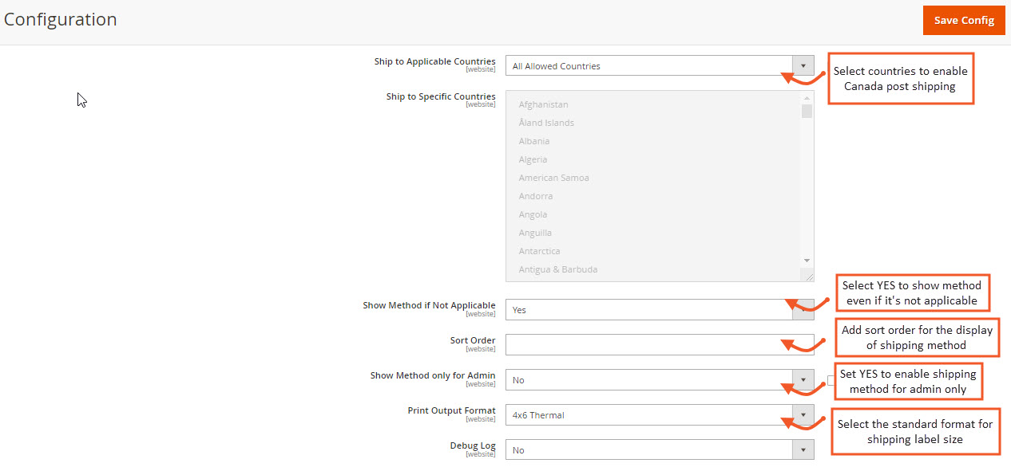The height and width of the screenshot is (467, 1011).
Task: Click the country list scrollbar up arrow
Action: pos(807,97)
